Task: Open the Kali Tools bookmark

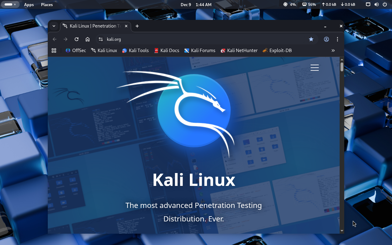Action: click(x=135, y=51)
